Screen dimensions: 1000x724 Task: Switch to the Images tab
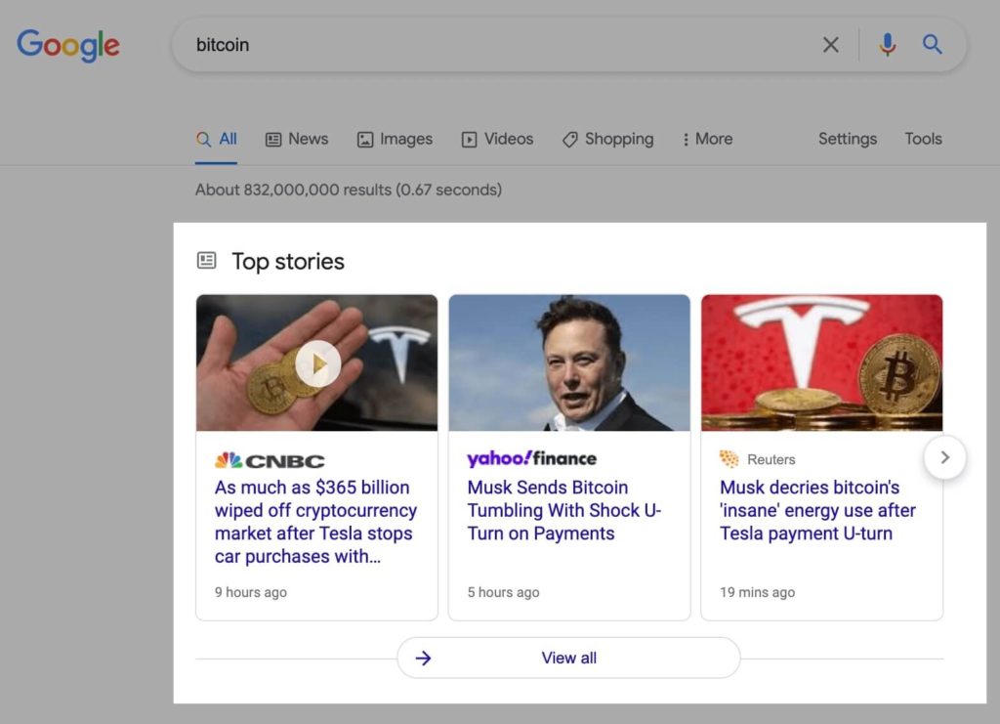(x=395, y=139)
